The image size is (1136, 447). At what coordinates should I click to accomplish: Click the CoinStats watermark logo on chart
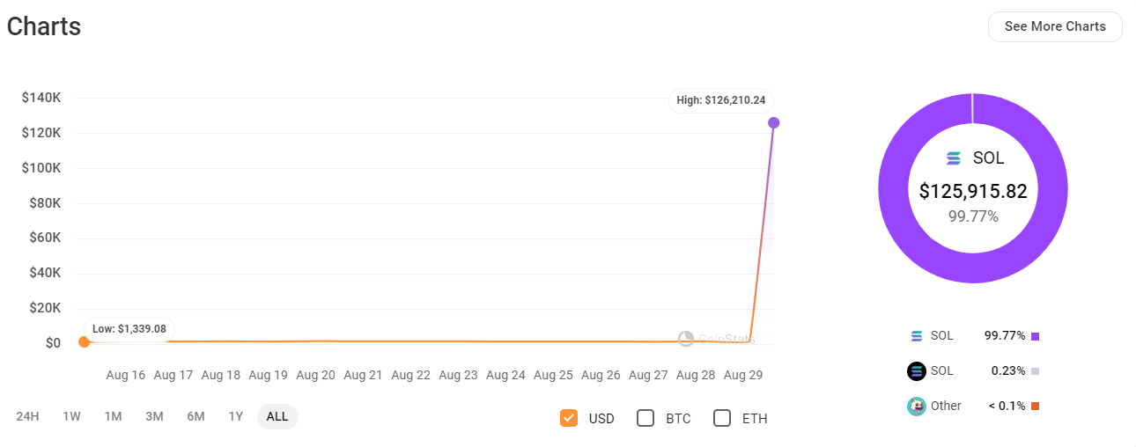686,339
